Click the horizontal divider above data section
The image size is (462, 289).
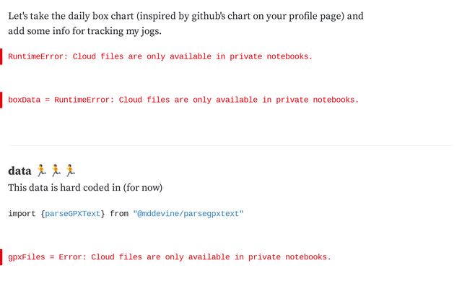(231, 145)
